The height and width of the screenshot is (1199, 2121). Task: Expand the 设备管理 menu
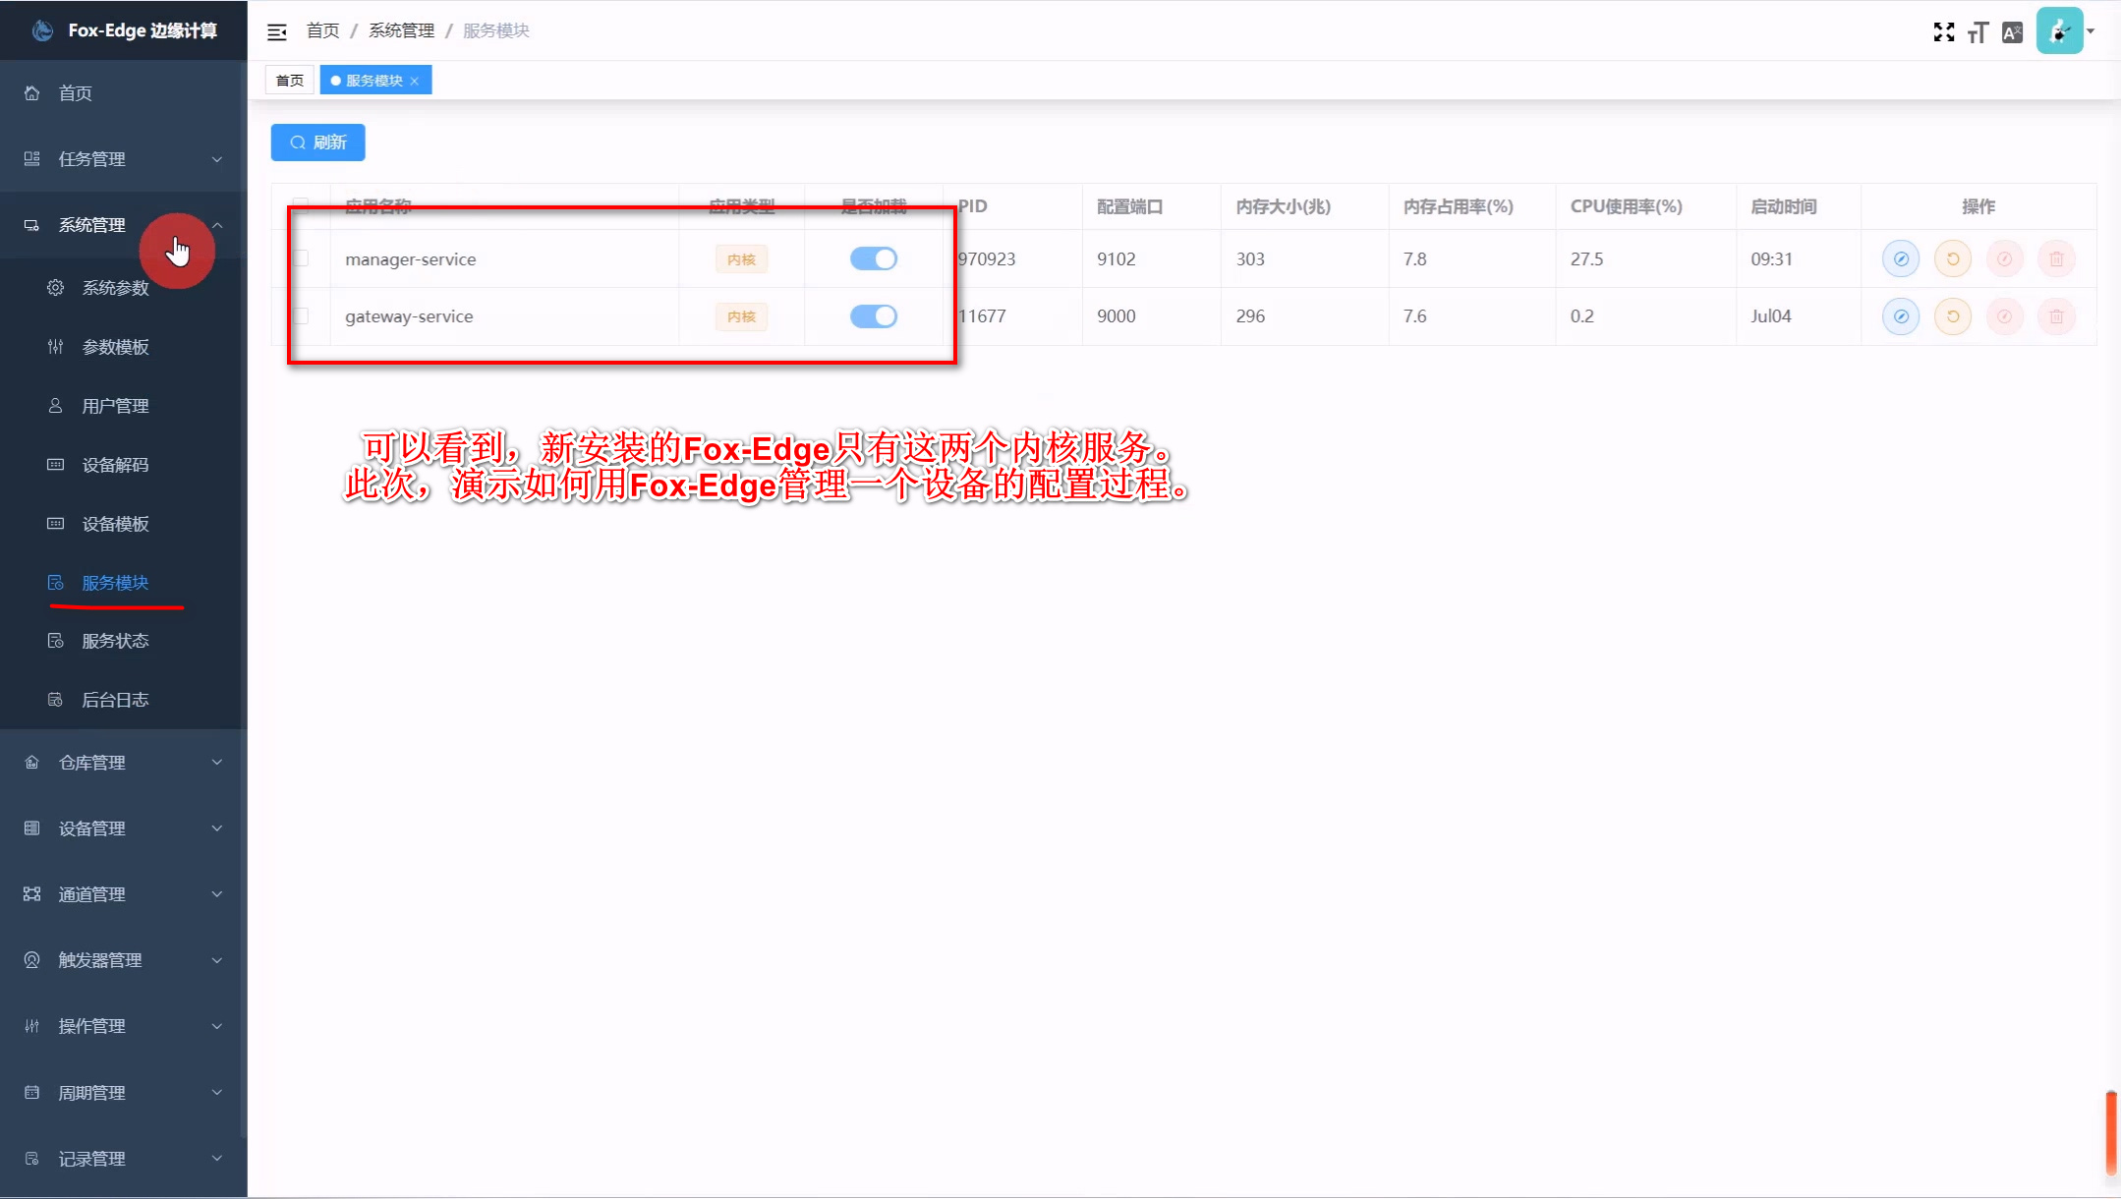tap(123, 828)
